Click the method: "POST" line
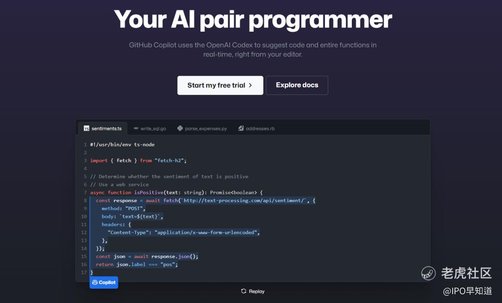 click(x=124, y=209)
